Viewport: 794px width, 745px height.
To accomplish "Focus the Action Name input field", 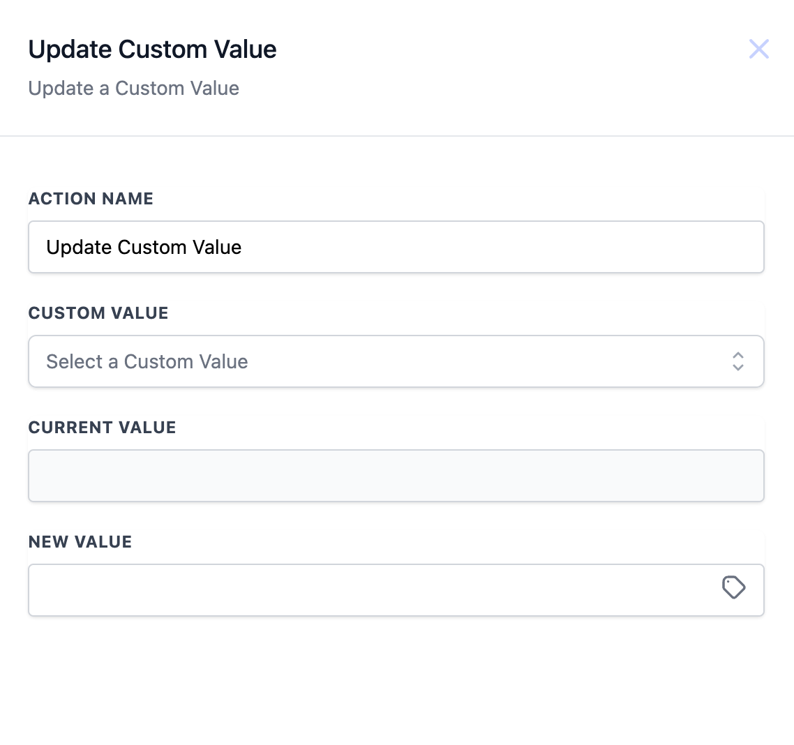I will pos(396,247).
